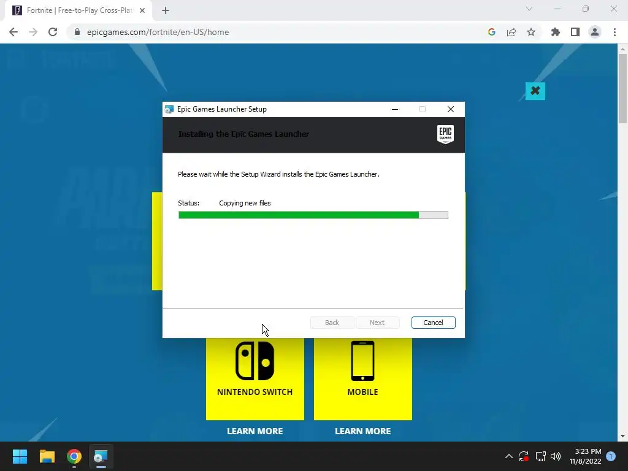Reload the Fortnite page
628x471 pixels.
(53, 32)
